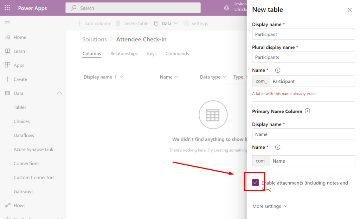The height and width of the screenshot is (219, 360).
Task: Switch to the Commands tab
Action: point(177,53)
